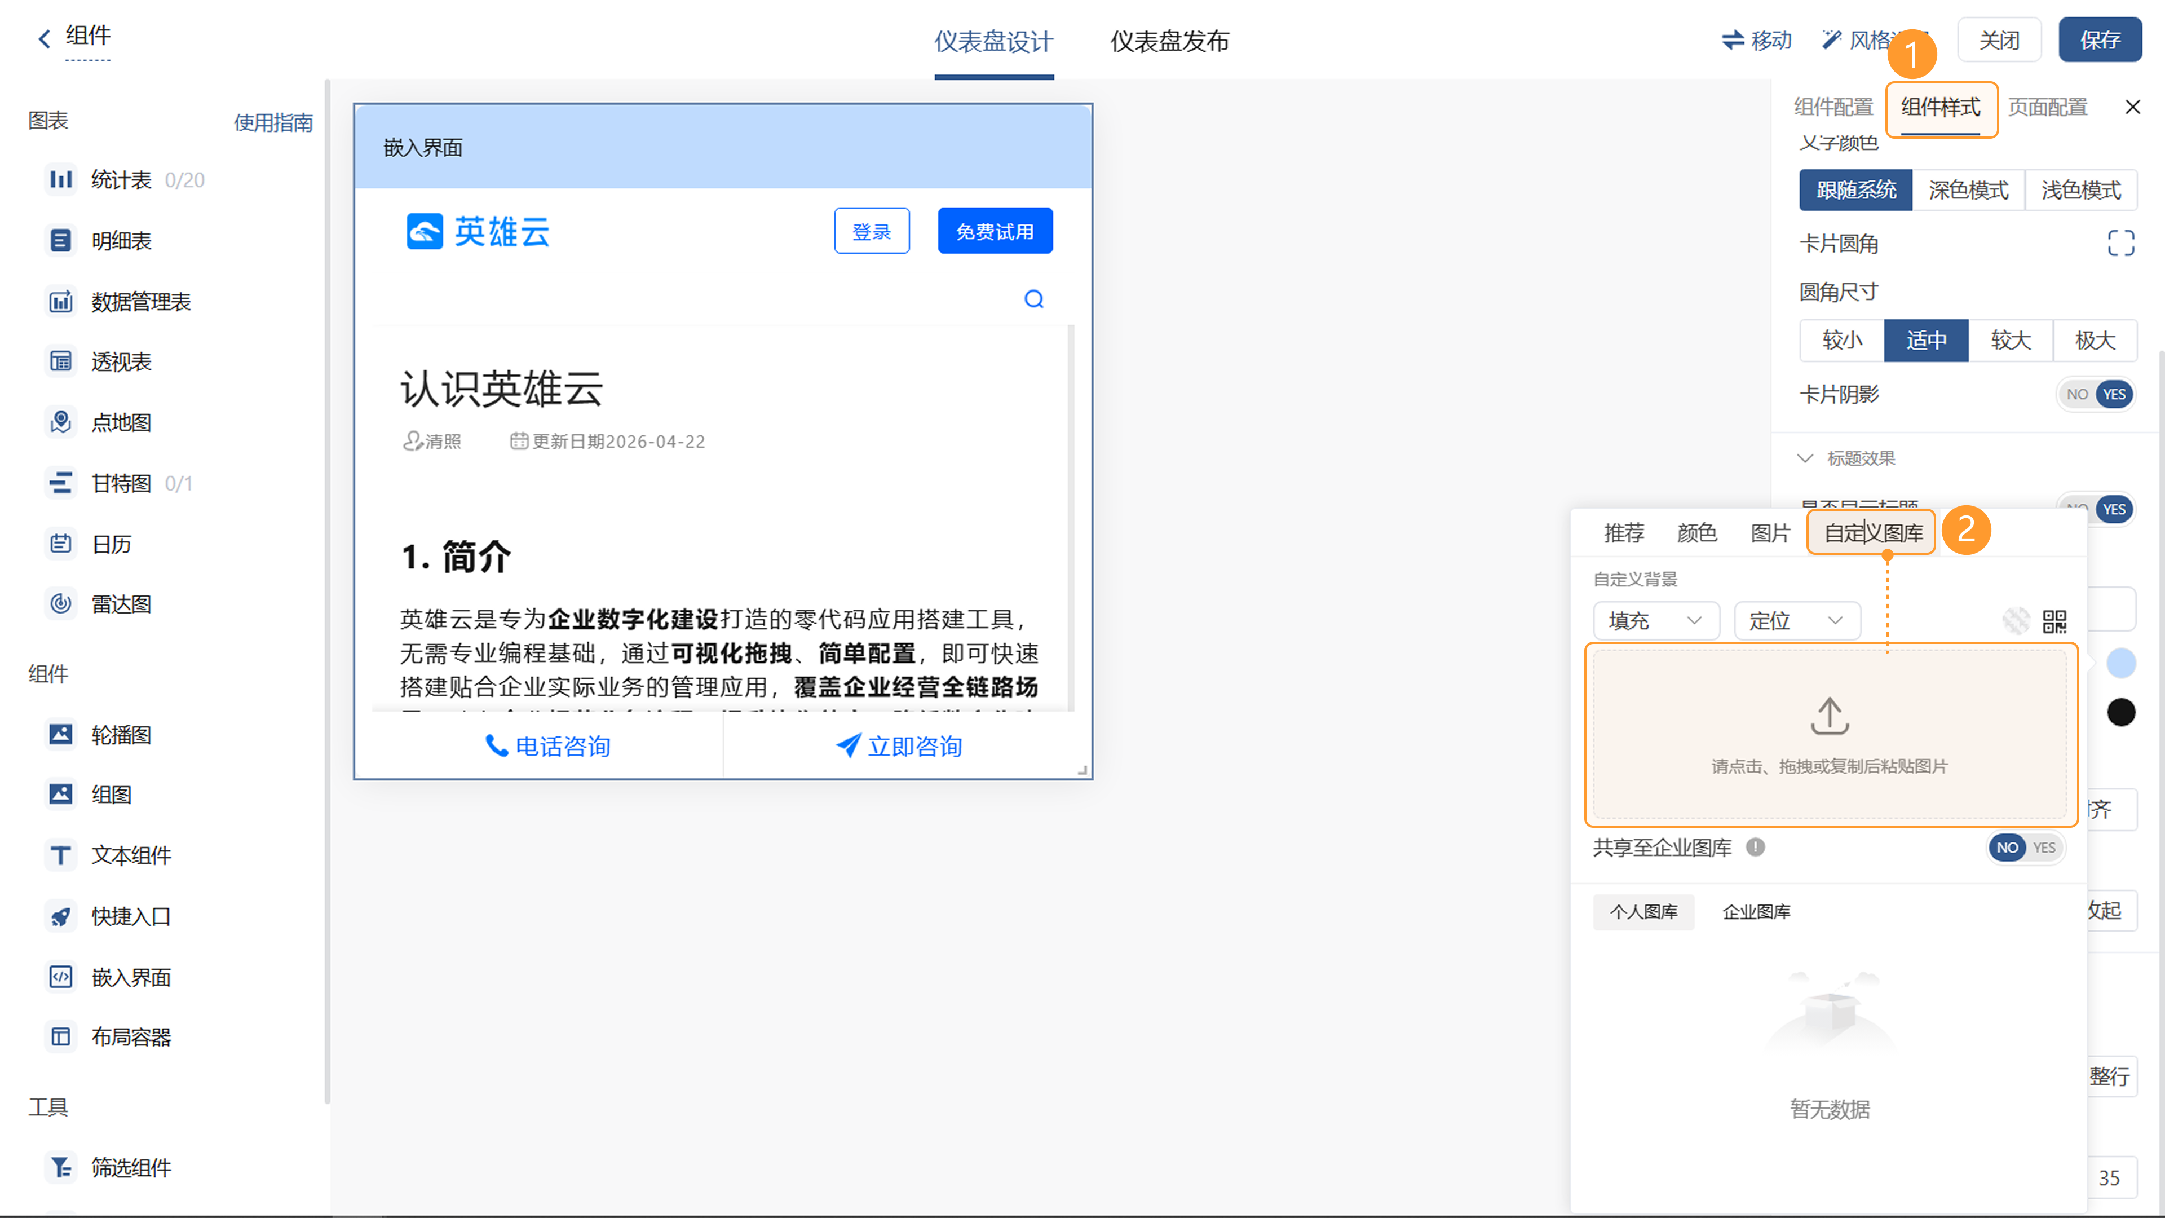Switch to 自定义图库 tab
This screenshot has height=1218, width=2165.
coord(1874,533)
